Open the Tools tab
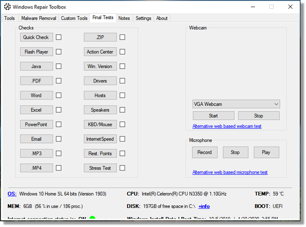 pyautogui.click(x=9, y=18)
